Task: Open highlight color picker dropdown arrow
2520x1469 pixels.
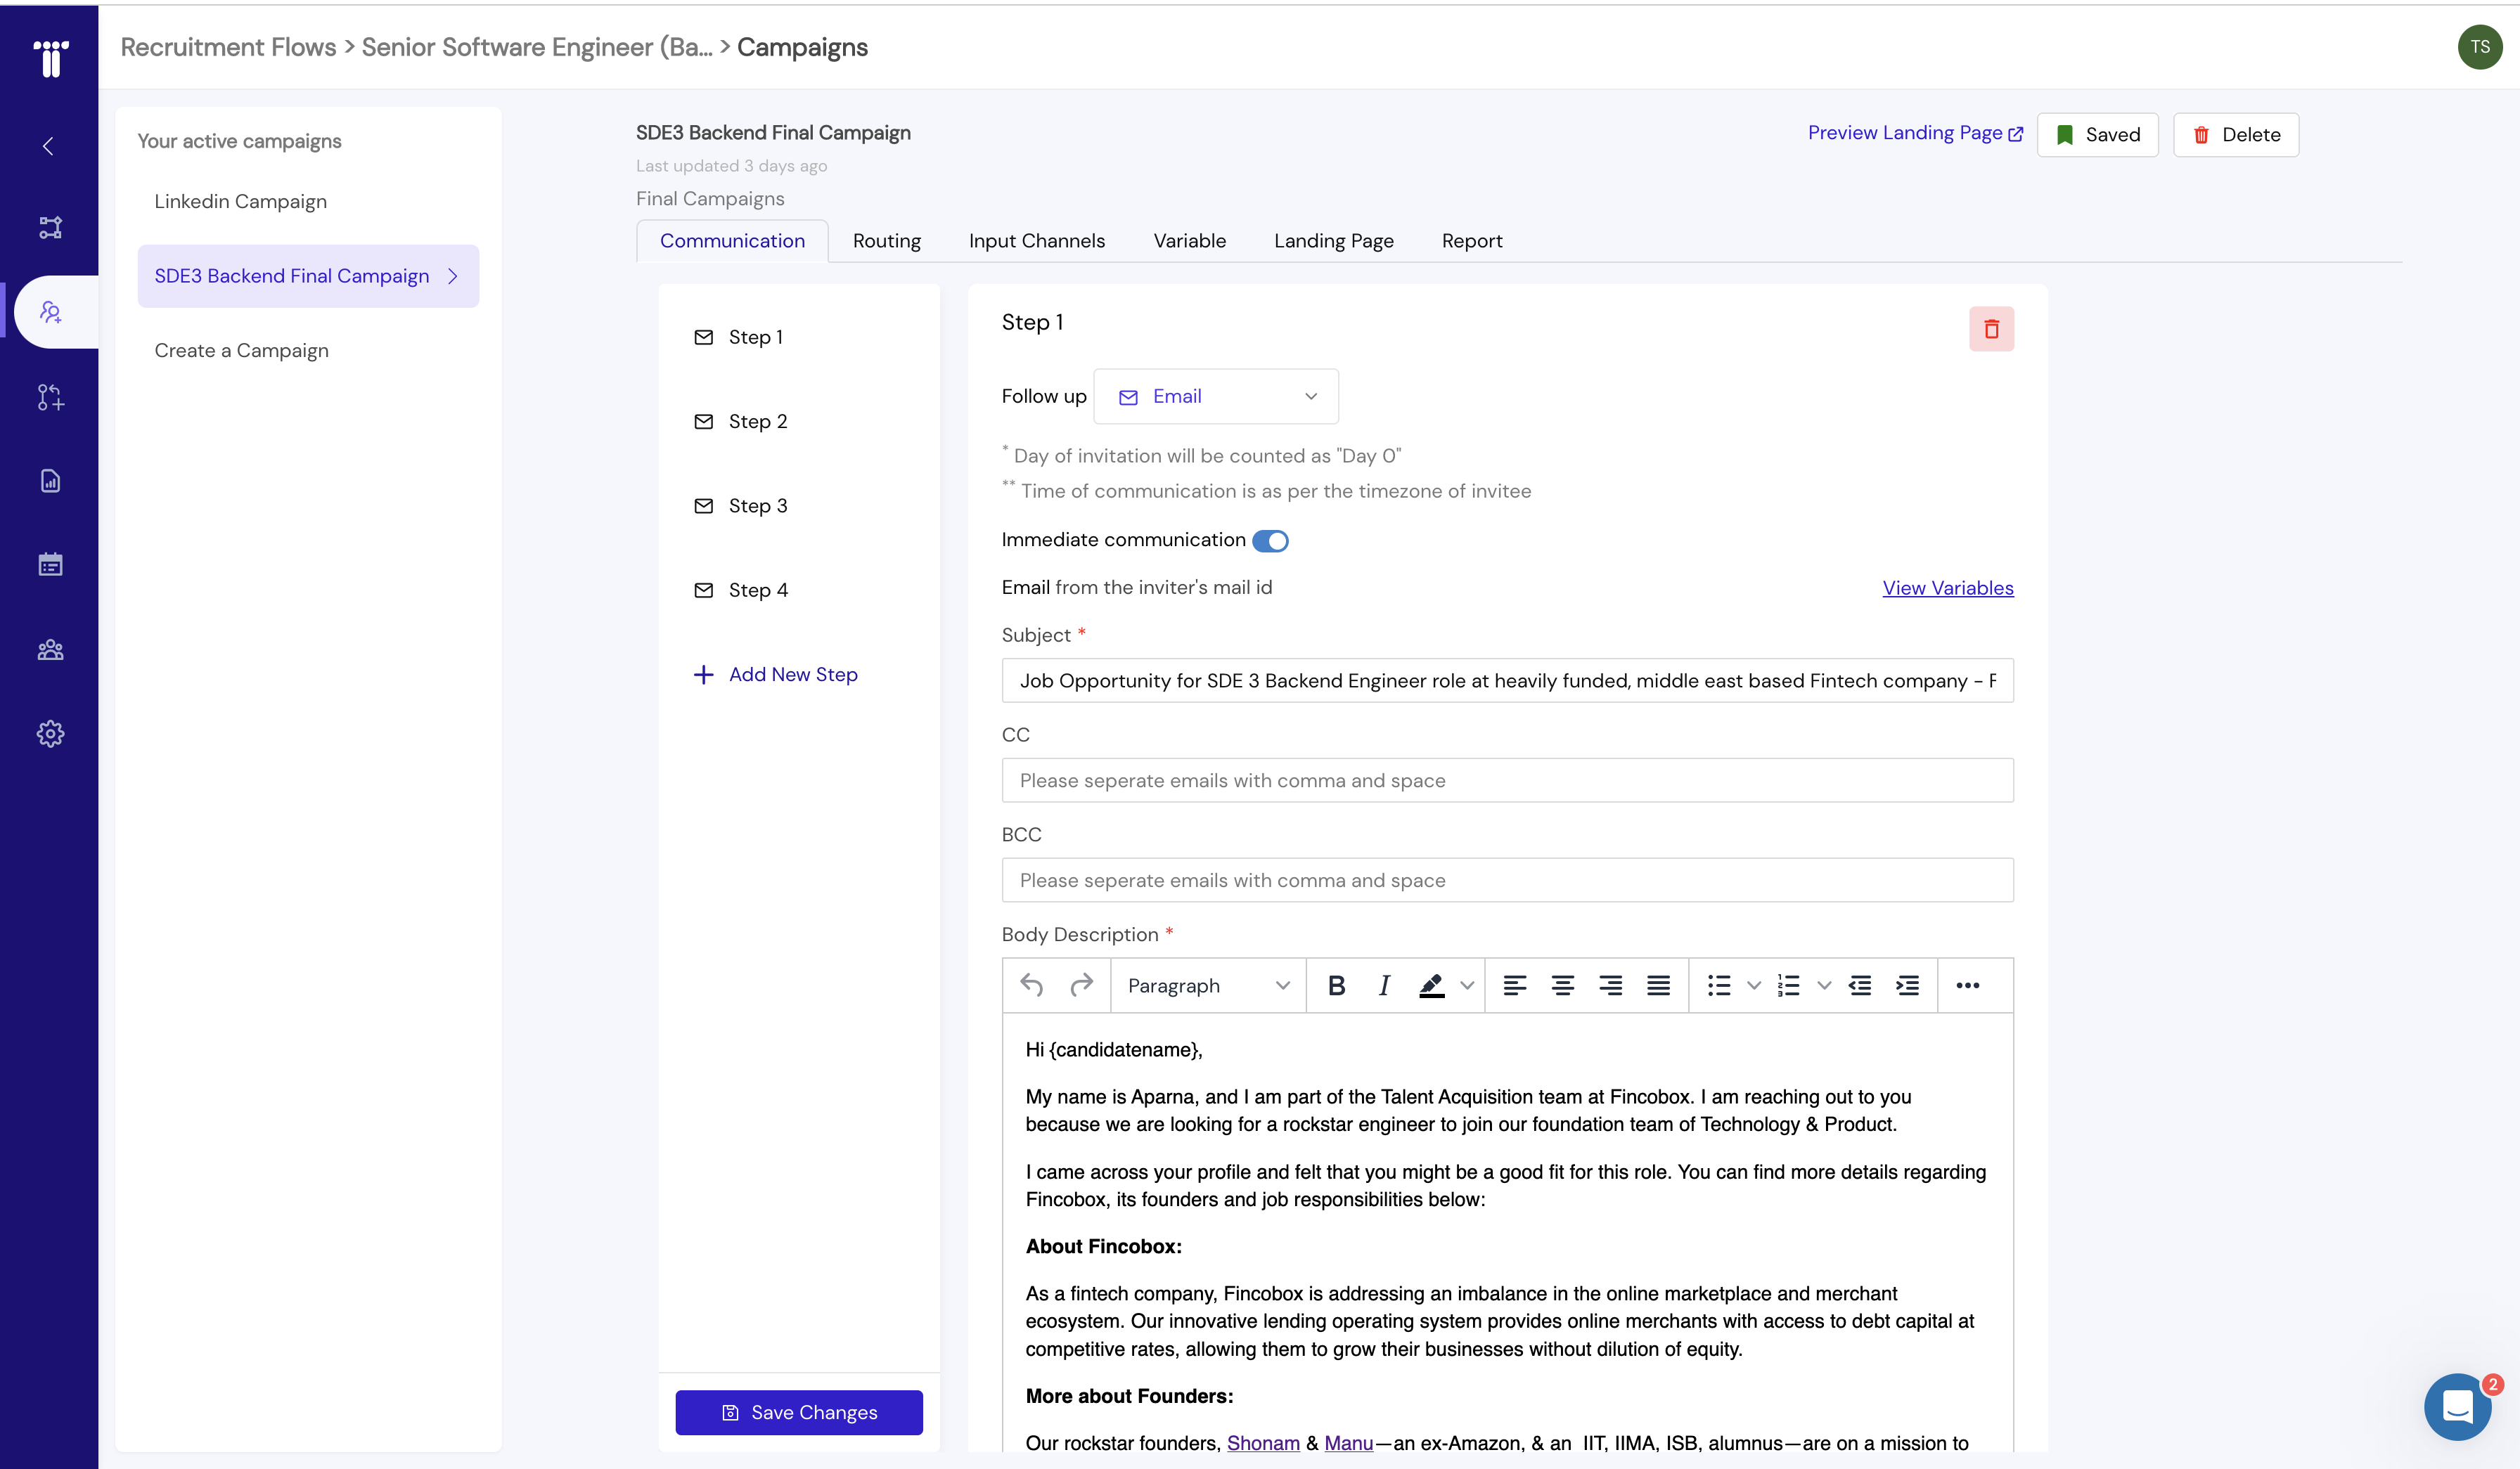Action: coord(1467,985)
